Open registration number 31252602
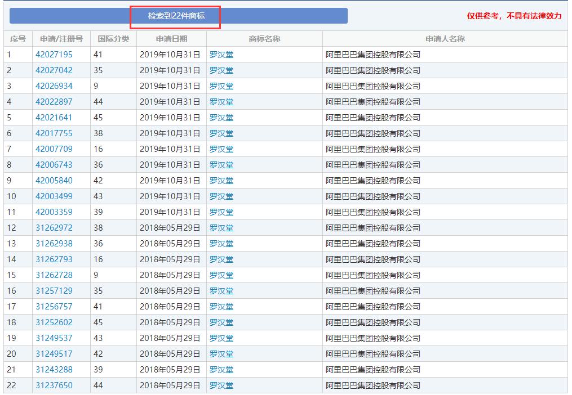Screen dimensions: 572x395 click(x=54, y=322)
